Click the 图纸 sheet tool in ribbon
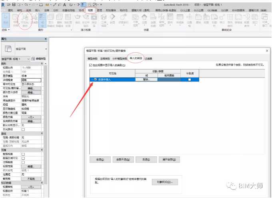Viewport: 274px width, 200px height. point(198,19)
